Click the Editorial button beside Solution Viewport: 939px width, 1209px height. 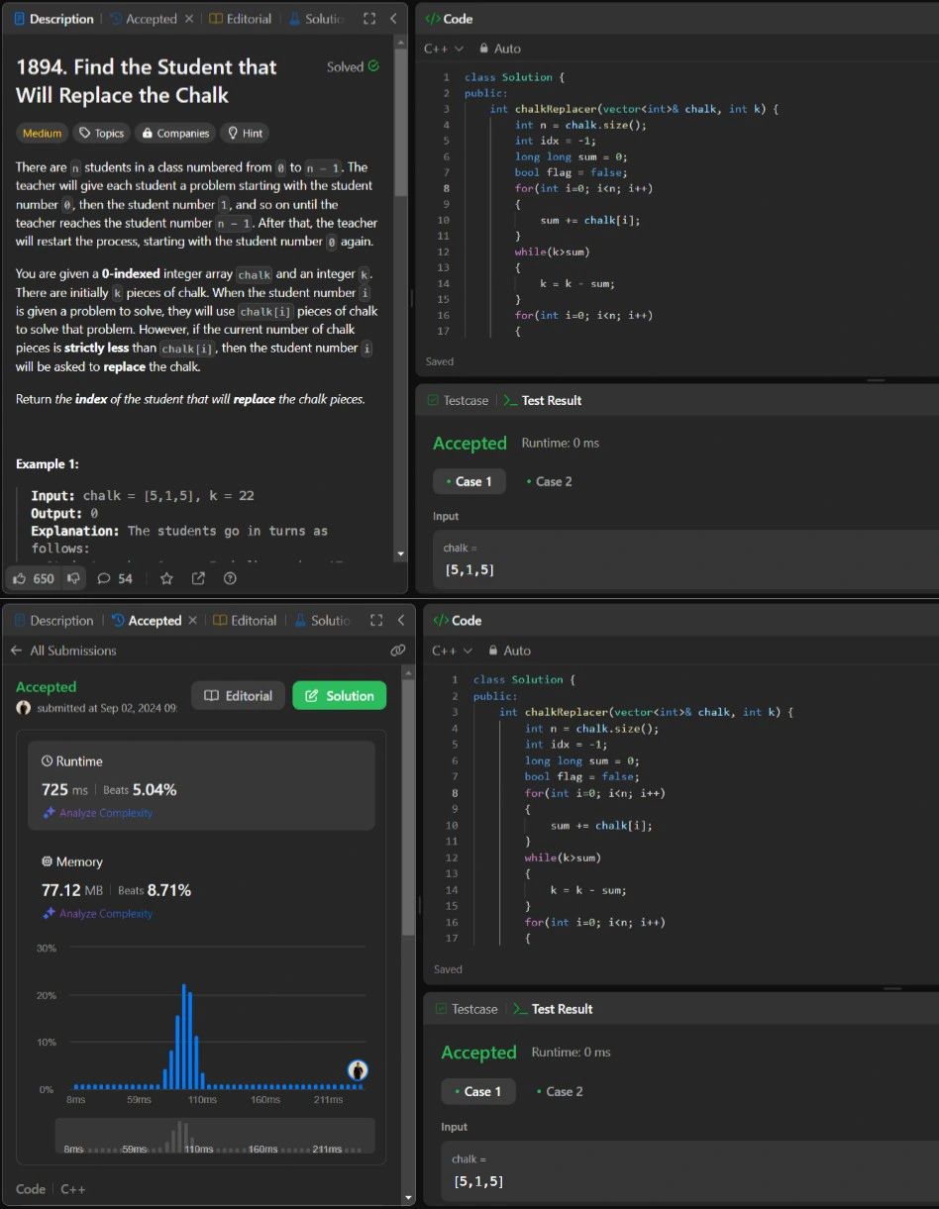pos(238,696)
